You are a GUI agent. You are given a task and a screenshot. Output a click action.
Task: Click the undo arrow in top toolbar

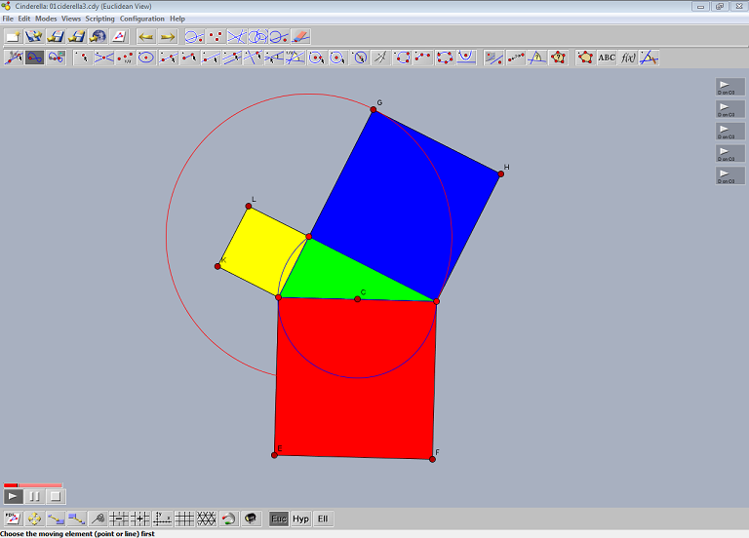(x=146, y=37)
